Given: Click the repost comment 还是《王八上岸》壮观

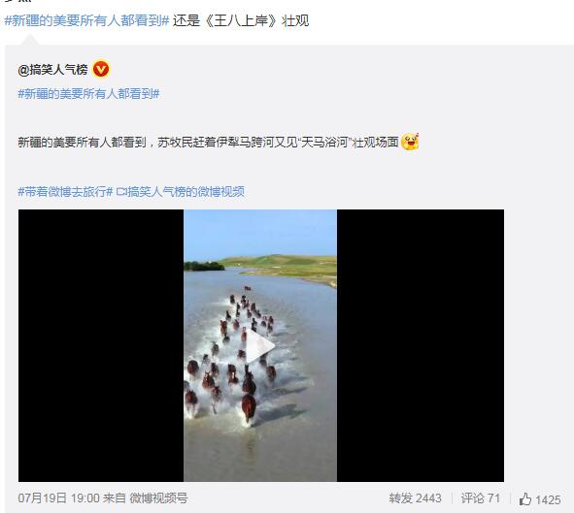Looking at the screenshot, I should click(241, 20).
